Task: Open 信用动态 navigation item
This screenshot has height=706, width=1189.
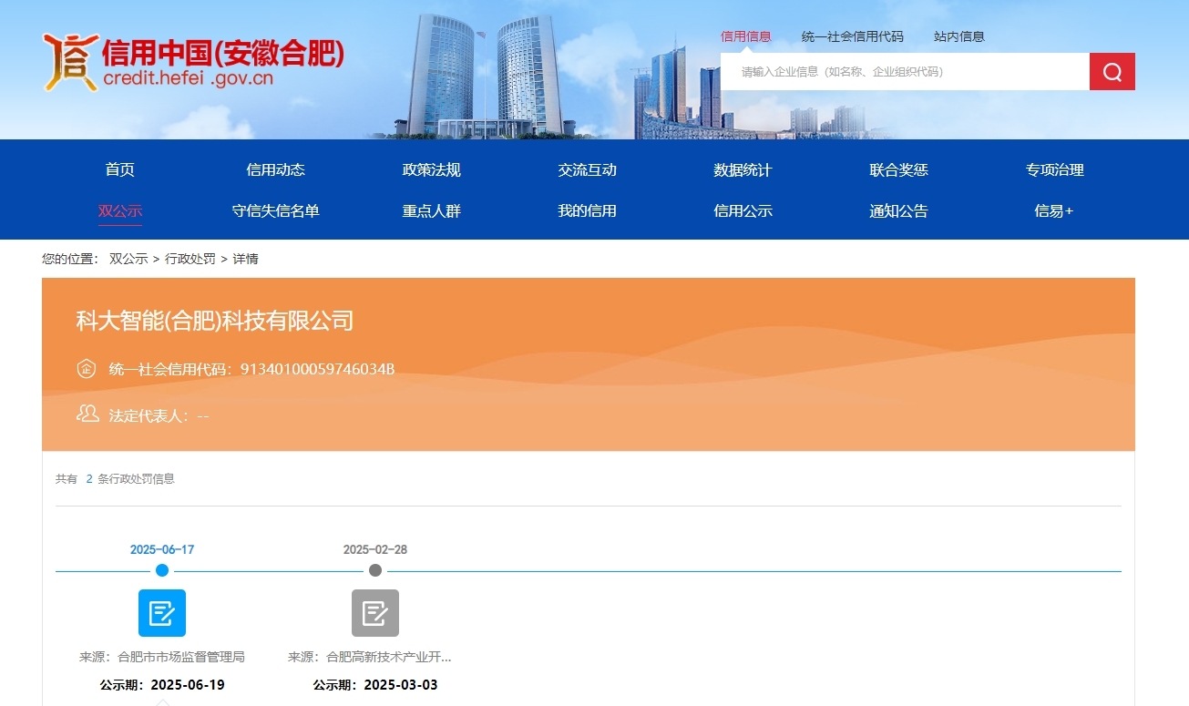Action: (276, 169)
